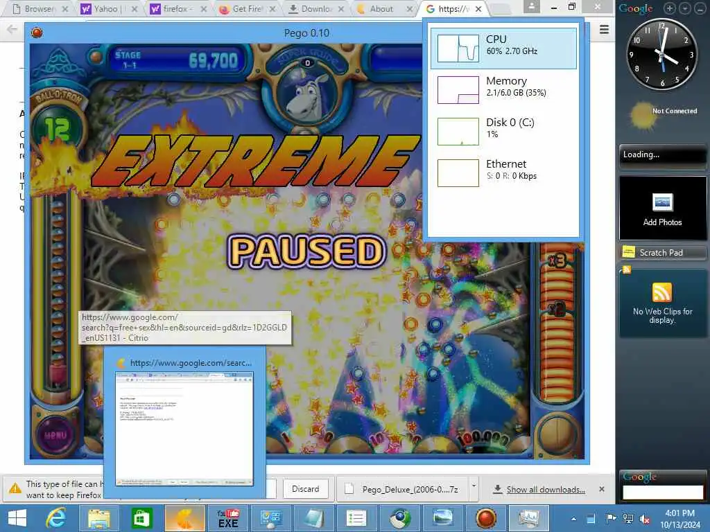Select the Disk 0 (C:) performance entry
The image size is (710, 532).
point(503,131)
